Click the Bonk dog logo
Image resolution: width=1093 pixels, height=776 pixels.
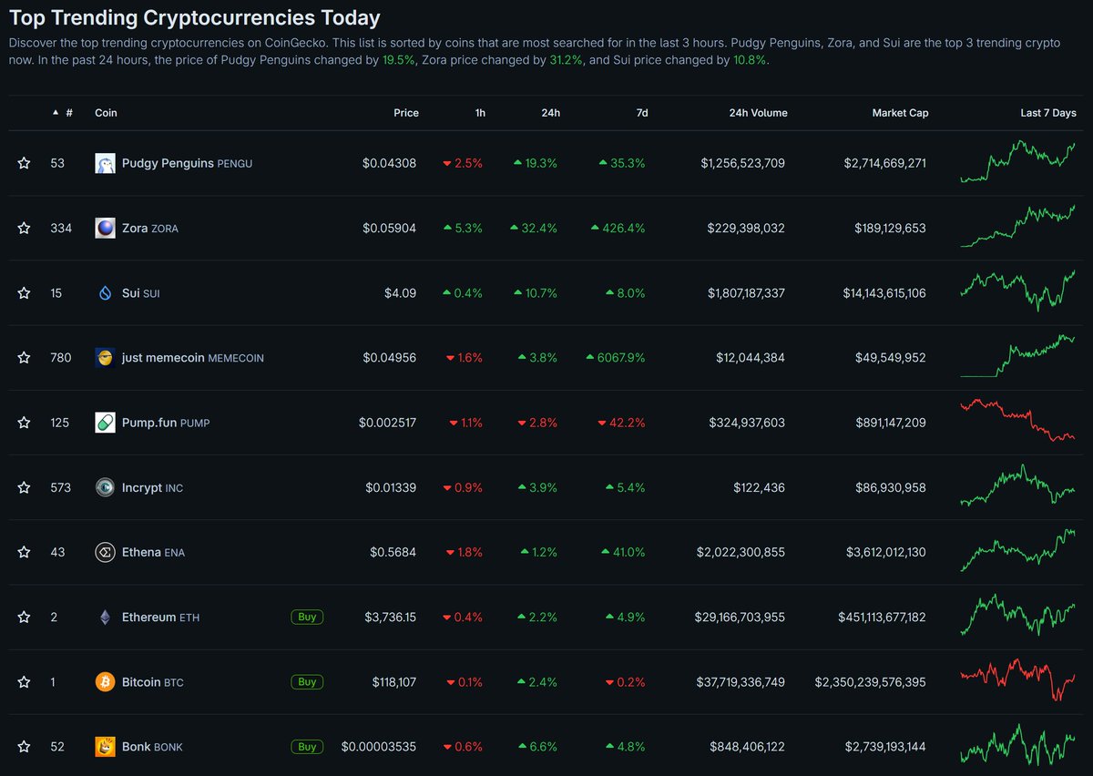point(105,747)
